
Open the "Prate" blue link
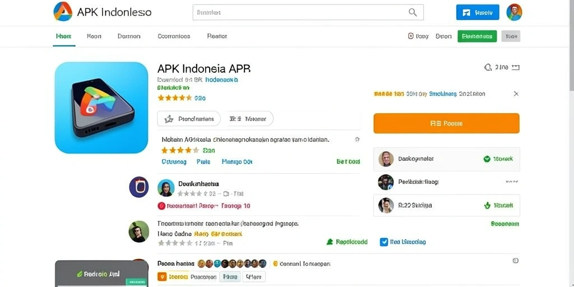[203, 161]
